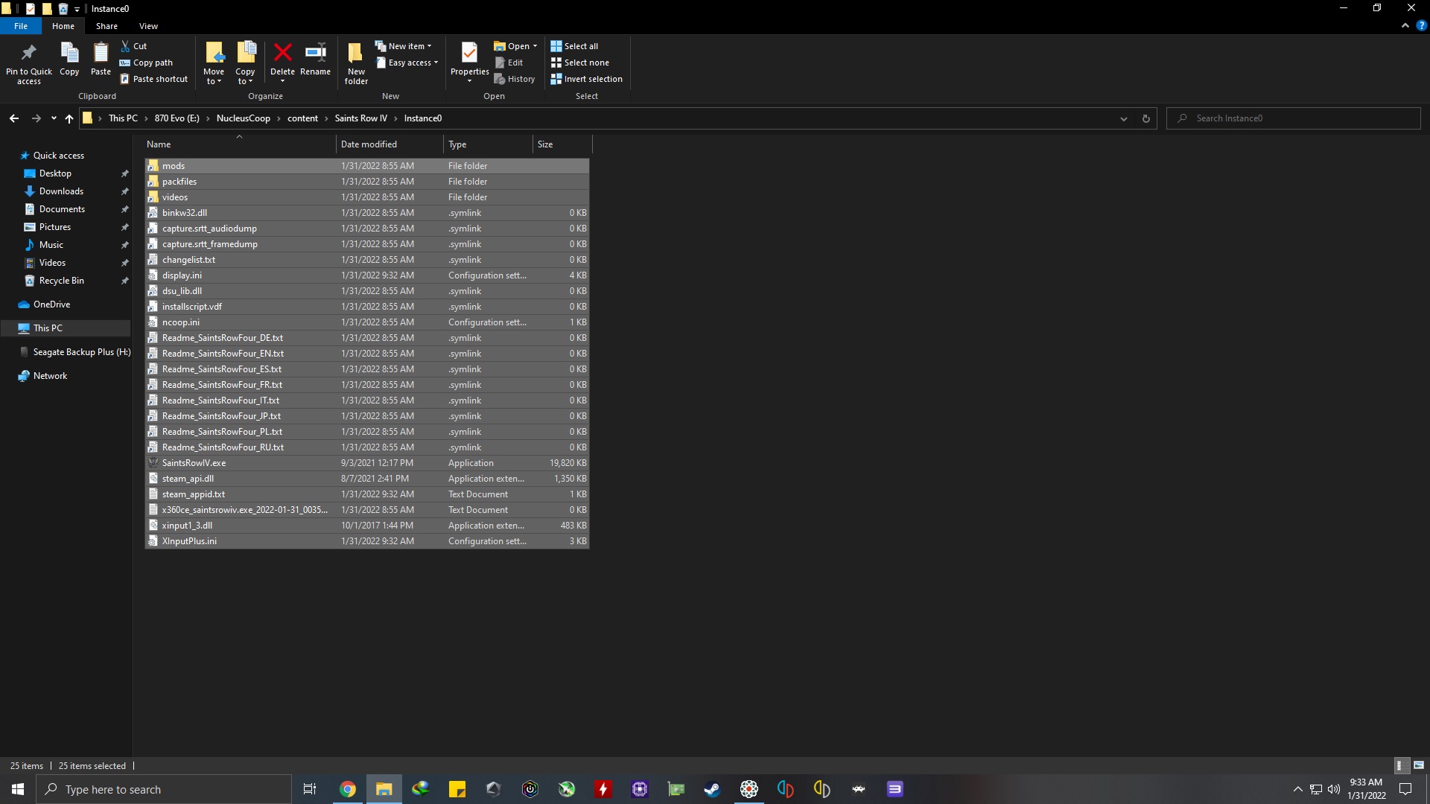Open the volume control tray icon

click(x=1334, y=789)
